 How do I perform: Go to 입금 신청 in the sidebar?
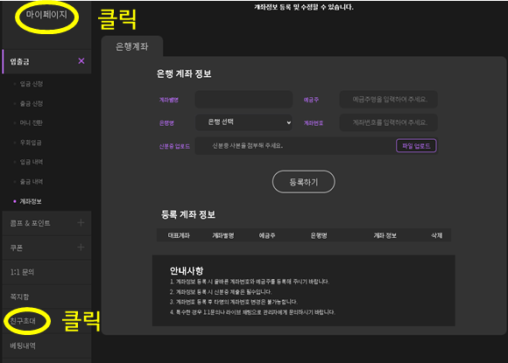32,84
